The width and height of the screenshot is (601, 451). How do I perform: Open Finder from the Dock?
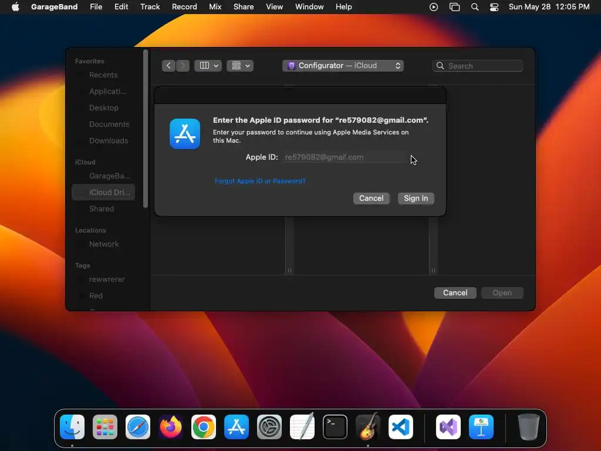72,427
